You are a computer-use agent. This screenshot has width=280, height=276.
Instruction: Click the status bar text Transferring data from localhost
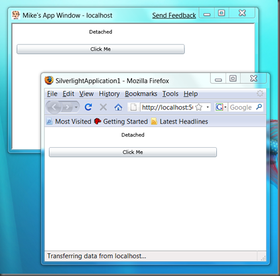[97, 256]
